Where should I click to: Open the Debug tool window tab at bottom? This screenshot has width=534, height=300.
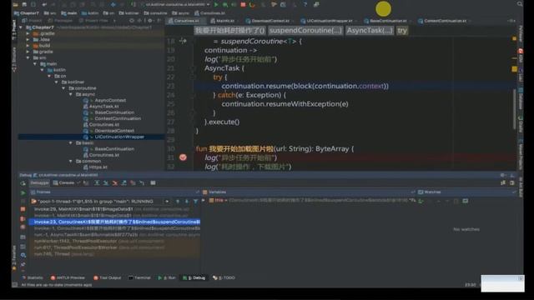(x=194, y=277)
